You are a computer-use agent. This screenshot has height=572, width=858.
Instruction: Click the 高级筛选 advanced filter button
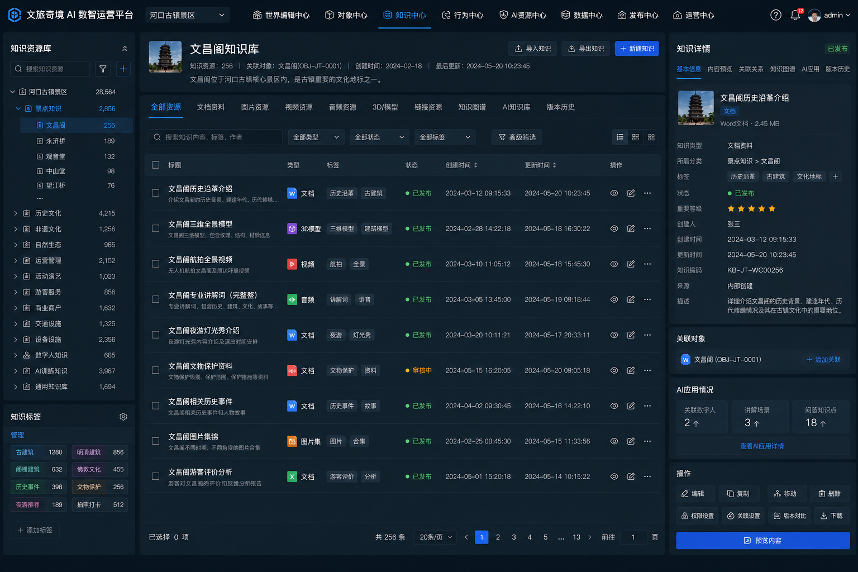tap(517, 137)
